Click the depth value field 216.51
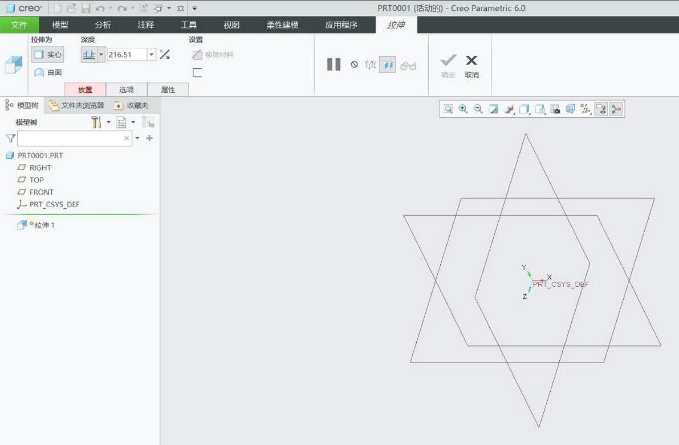 click(127, 55)
